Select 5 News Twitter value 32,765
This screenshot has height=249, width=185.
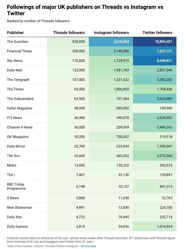point(167,198)
